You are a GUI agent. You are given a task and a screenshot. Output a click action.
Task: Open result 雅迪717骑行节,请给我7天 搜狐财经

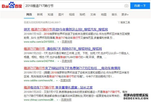tap(63, 49)
